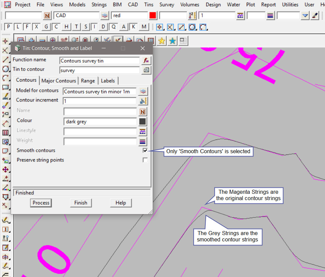
Task: Click the eyedropper icon in top toolbar
Action: tap(315, 15)
